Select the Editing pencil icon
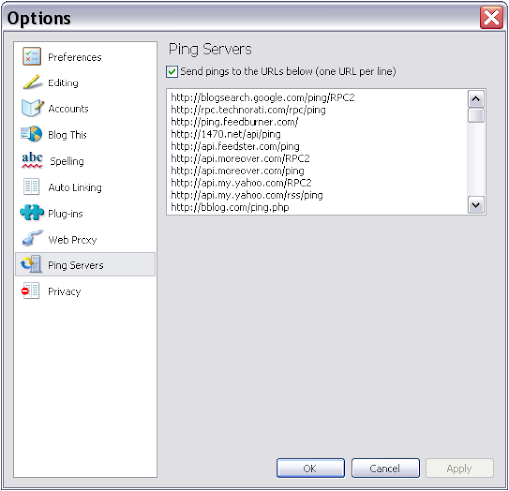The width and height of the screenshot is (509, 491). [x=32, y=82]
